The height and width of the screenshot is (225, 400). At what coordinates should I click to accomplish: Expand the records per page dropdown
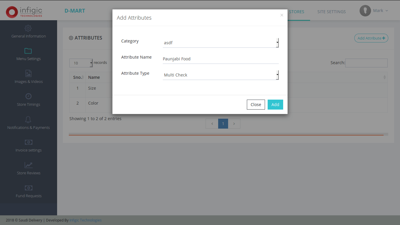81,63
